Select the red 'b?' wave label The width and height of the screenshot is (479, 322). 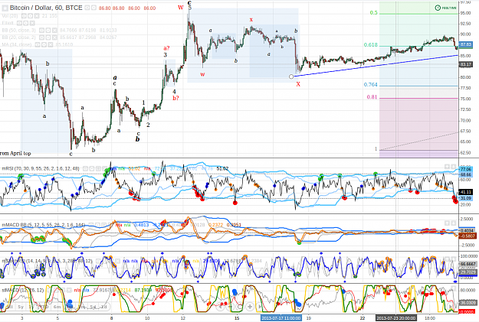pyautogui.click(x=176, y=98)
